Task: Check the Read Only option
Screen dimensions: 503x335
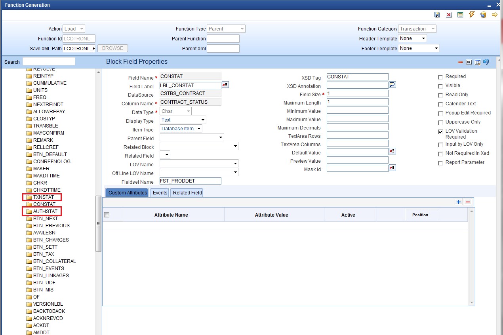Action: (440, 95)
